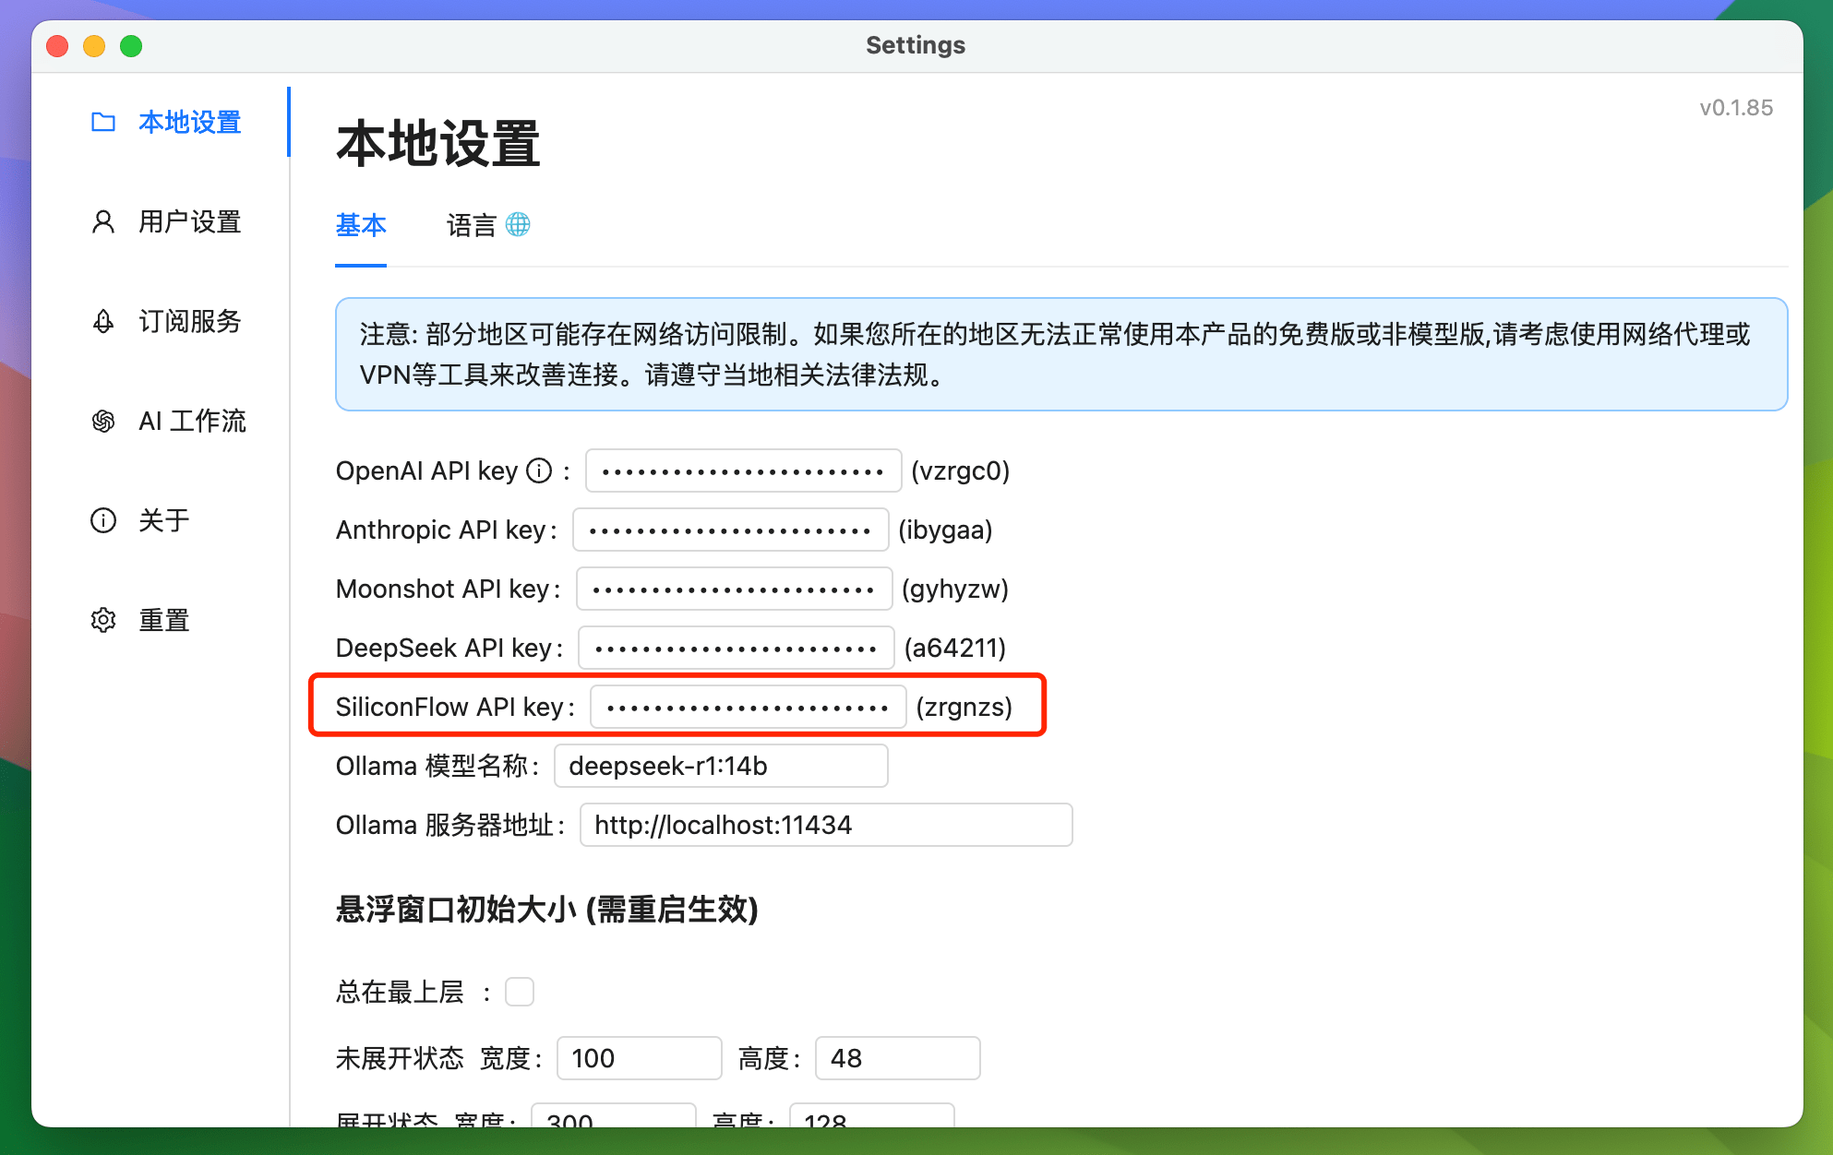1833x1155 pixels.
Task: Open 本地设置 folder icon in sidebar
Action: point(103,122)
